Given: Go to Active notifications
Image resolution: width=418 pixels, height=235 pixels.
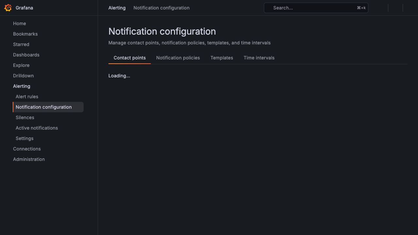Looking at the screenshot, I should coord(37,128).
